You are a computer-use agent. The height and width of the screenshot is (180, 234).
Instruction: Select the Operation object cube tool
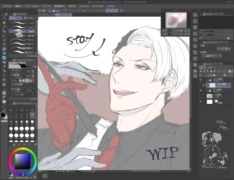coord(4,31)
